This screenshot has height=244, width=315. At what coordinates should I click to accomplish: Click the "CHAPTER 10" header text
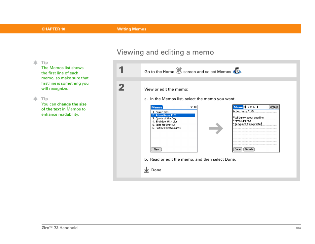click(x=53, y=29)
